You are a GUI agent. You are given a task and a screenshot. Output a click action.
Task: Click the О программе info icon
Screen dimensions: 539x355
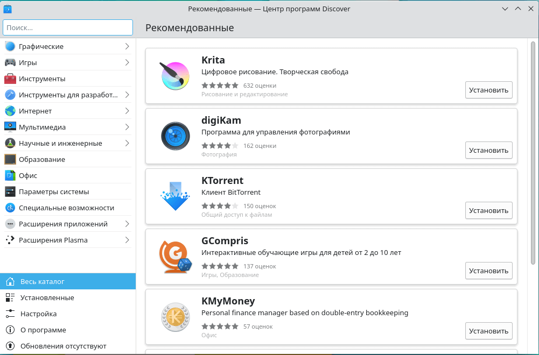coord(10,330)
